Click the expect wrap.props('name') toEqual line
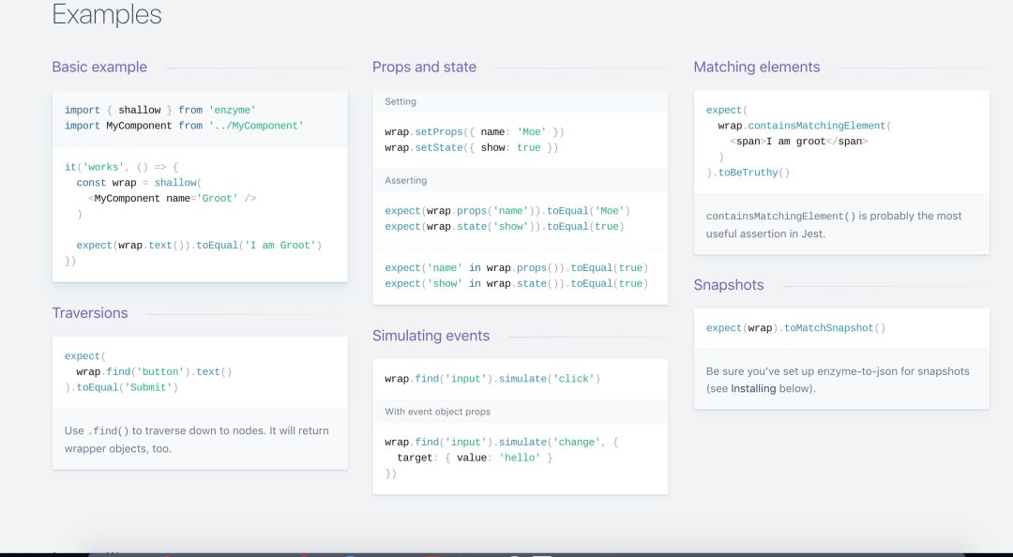This screenshot has width=1013, height=557. point(507,211)
